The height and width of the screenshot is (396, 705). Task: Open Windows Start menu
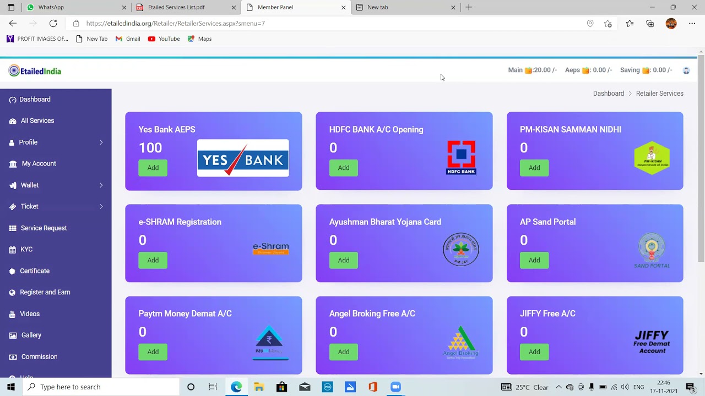tap(11, 387)
